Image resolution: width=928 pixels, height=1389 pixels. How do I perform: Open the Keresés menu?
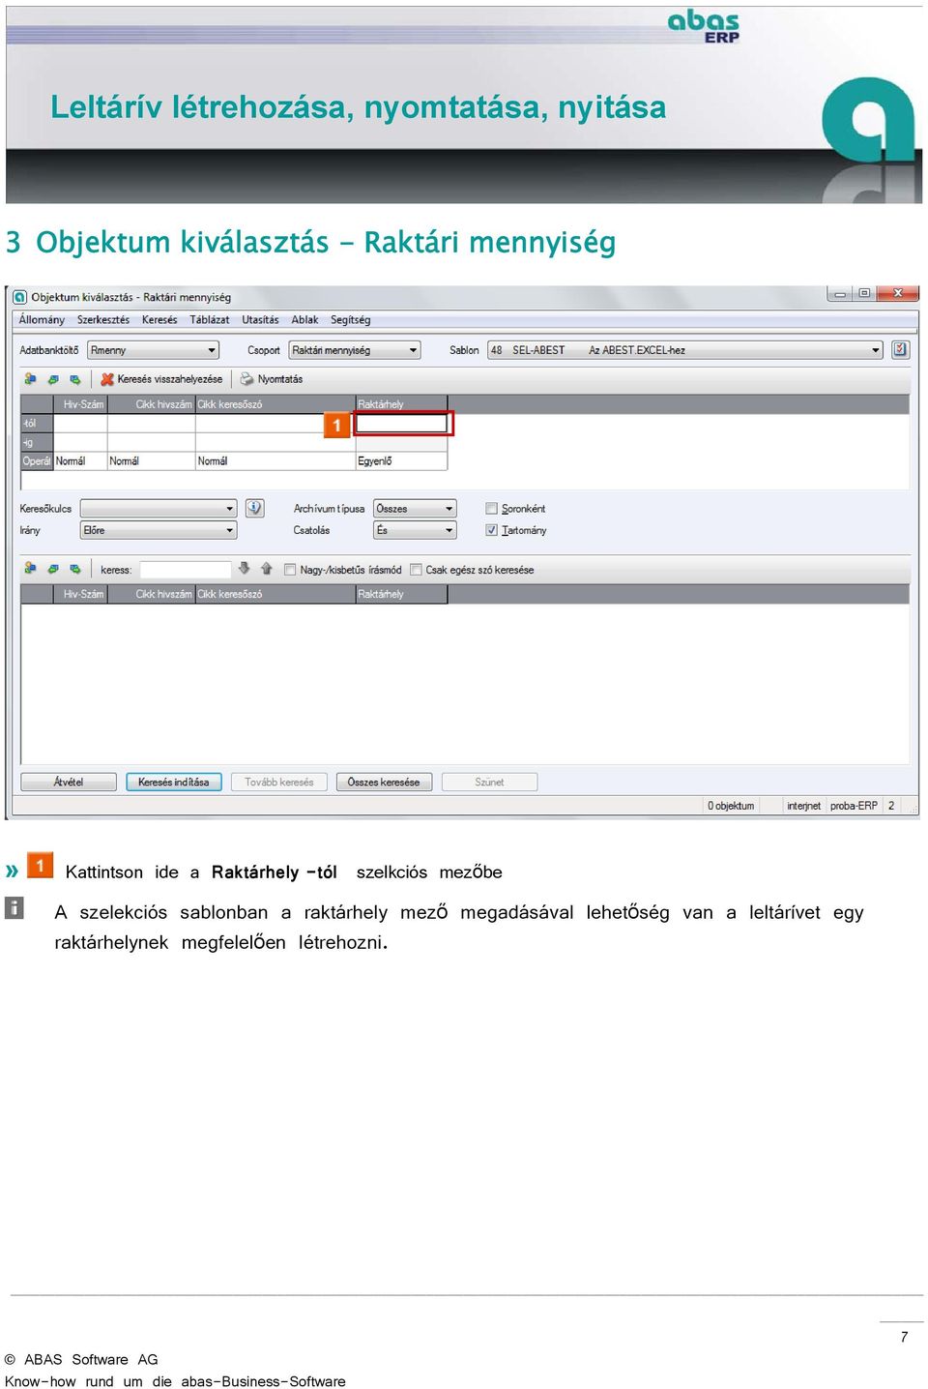159,320
